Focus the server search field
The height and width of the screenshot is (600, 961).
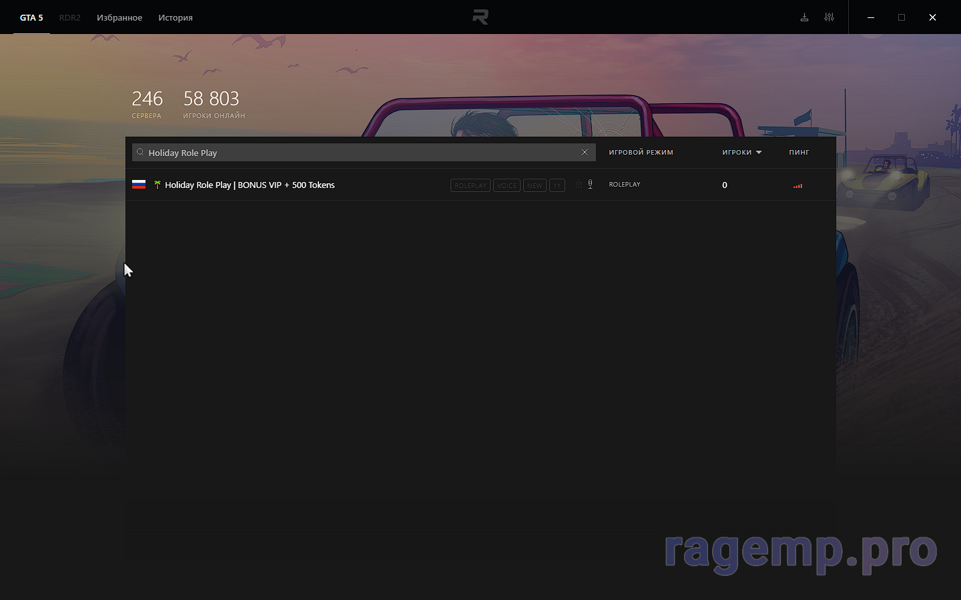coord(364,153)
